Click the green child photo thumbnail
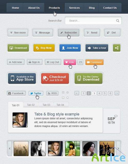 tap(72, 149)
